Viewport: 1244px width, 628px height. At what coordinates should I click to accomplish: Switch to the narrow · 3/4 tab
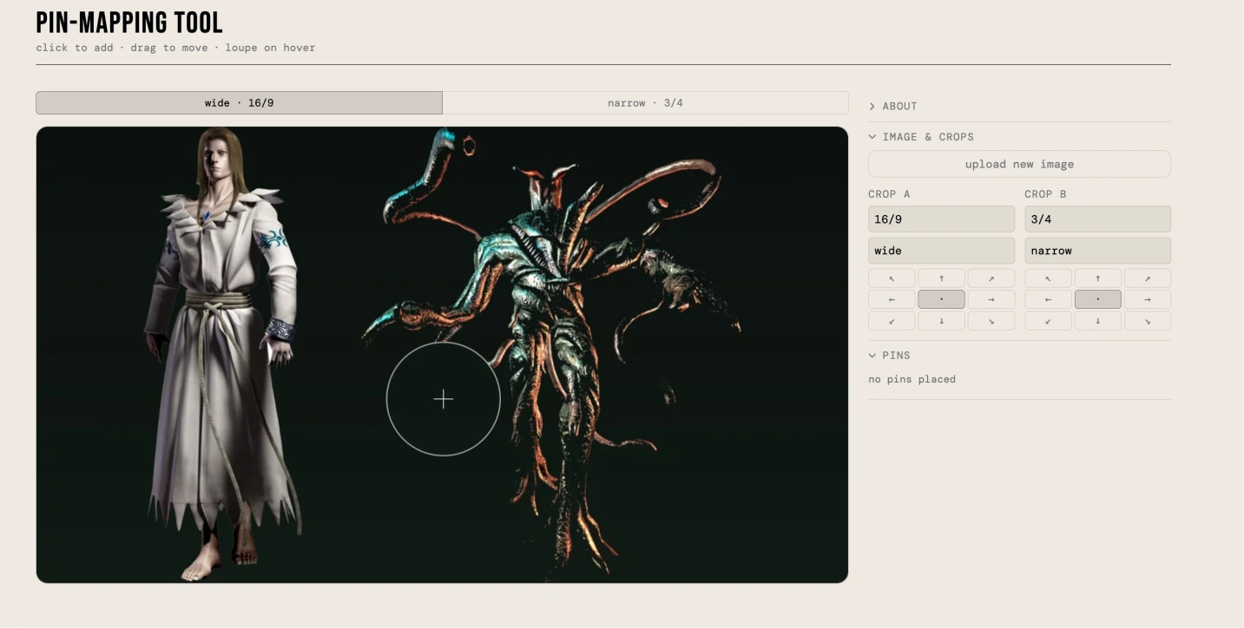click(645, 103)
